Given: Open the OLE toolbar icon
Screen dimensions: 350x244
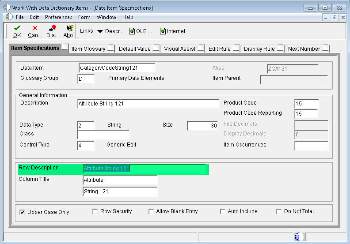Looking at the screenshot, I should [x=132, y=31].
